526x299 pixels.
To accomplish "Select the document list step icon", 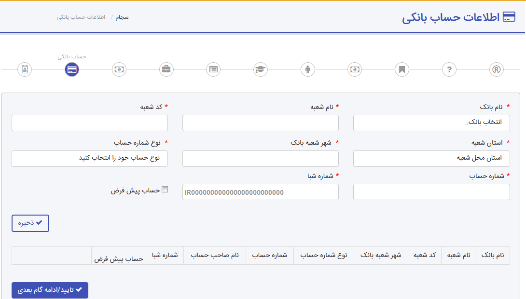I will (x=213, y=69).
